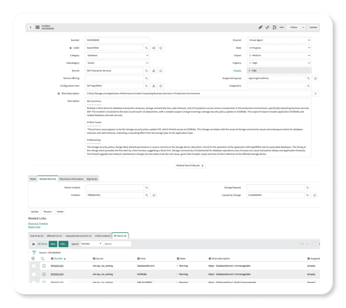Viewport: 346px width, 308px height.
Task: Expand the Follow button dropdown arrow
Action: pyautogui.click(x=303, y=27)
